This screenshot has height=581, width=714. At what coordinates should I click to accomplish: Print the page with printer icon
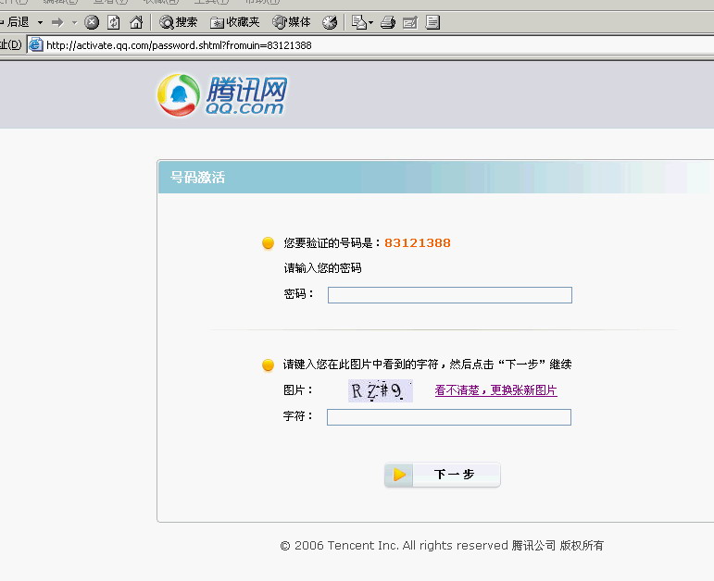388,22
